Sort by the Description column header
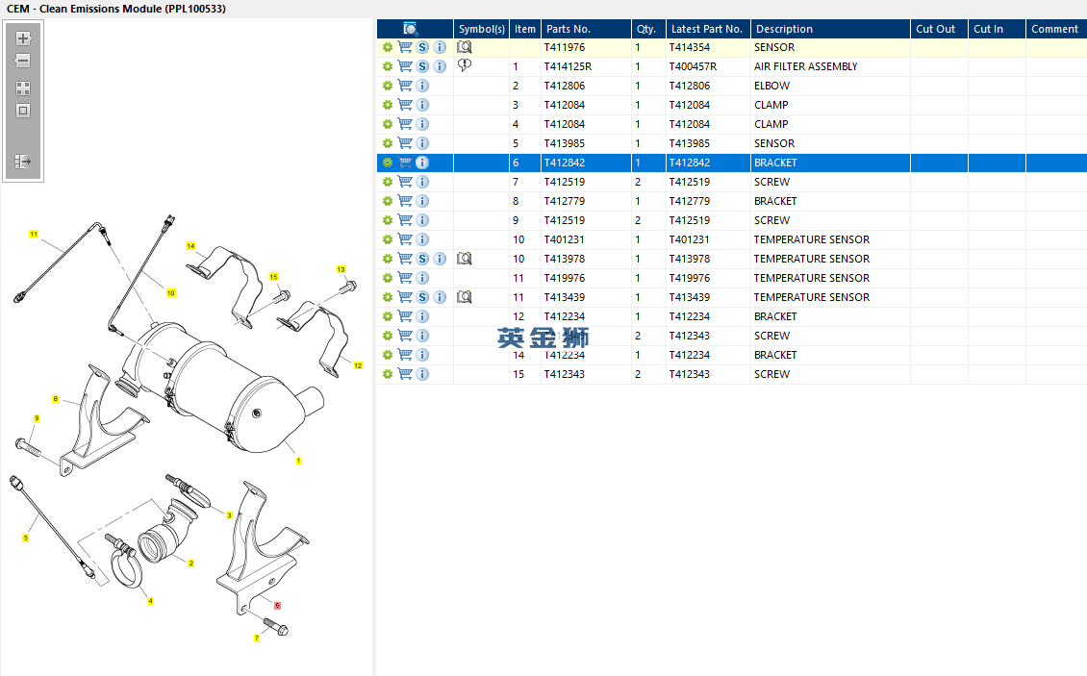This screenshot has height=676, width=1087. [830, 29]
